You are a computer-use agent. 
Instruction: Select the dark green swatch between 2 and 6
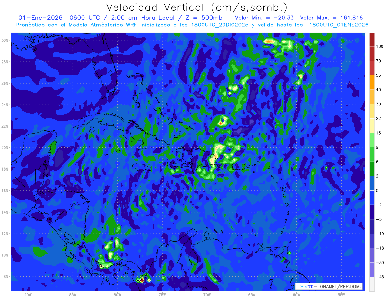[x=372, y=169]
